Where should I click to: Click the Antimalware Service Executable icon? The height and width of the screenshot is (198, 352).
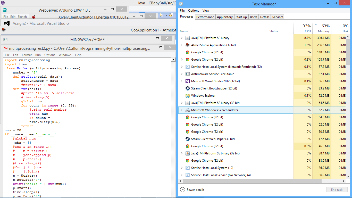188,74
